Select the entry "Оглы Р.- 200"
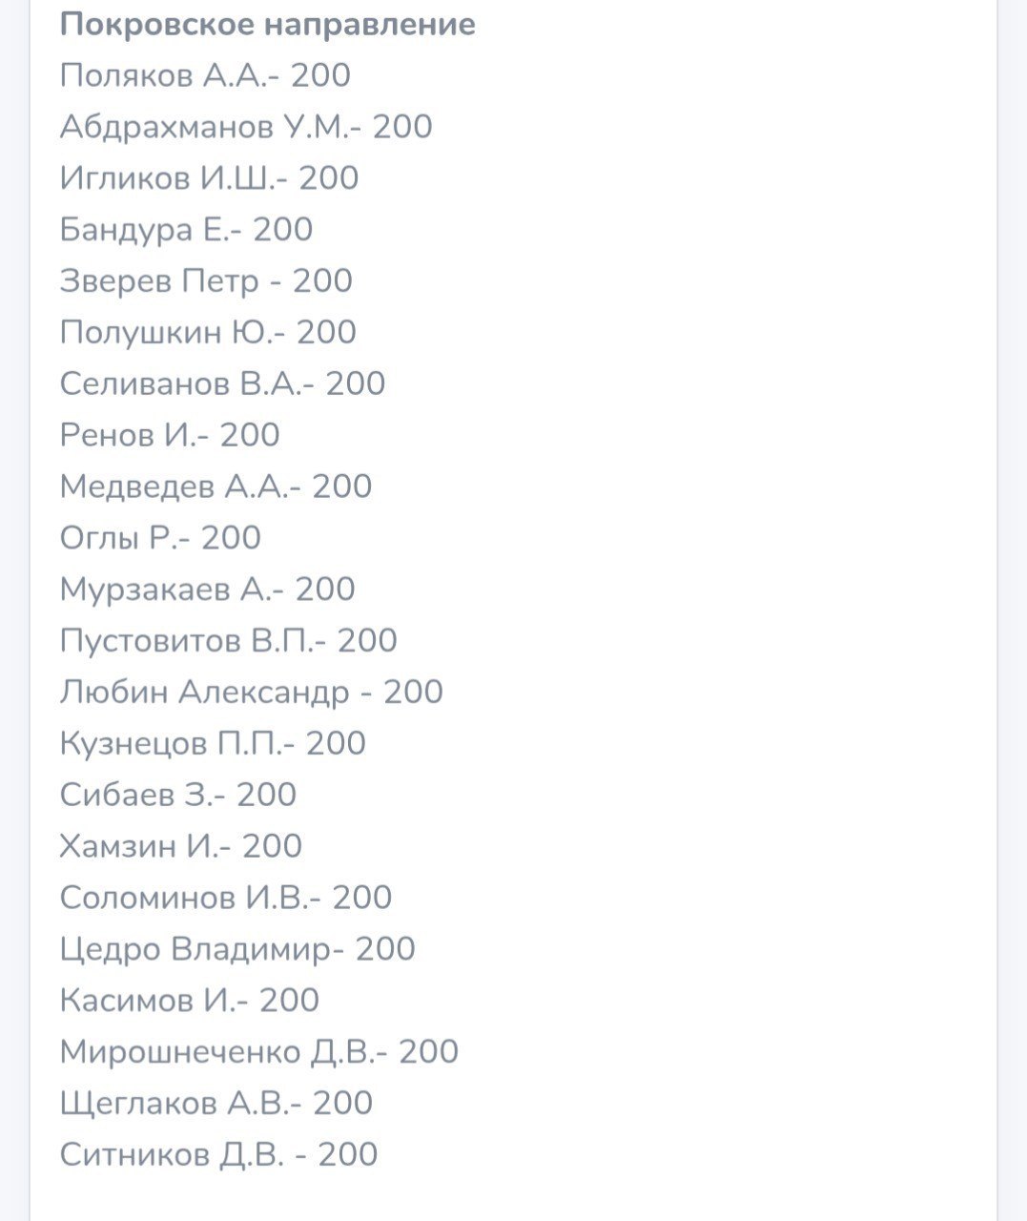 click(160, 539)
